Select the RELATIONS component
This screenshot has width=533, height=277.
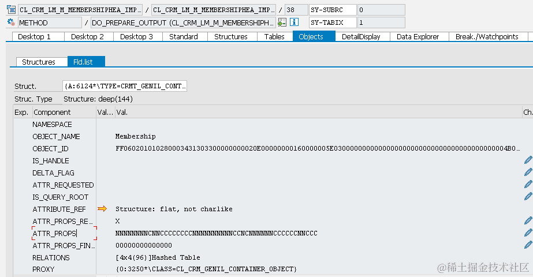pos(51,257)
